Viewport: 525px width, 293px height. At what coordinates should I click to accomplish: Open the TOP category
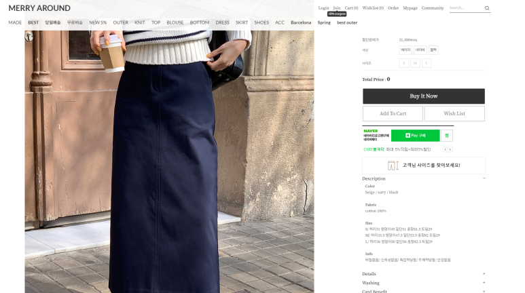156,22
